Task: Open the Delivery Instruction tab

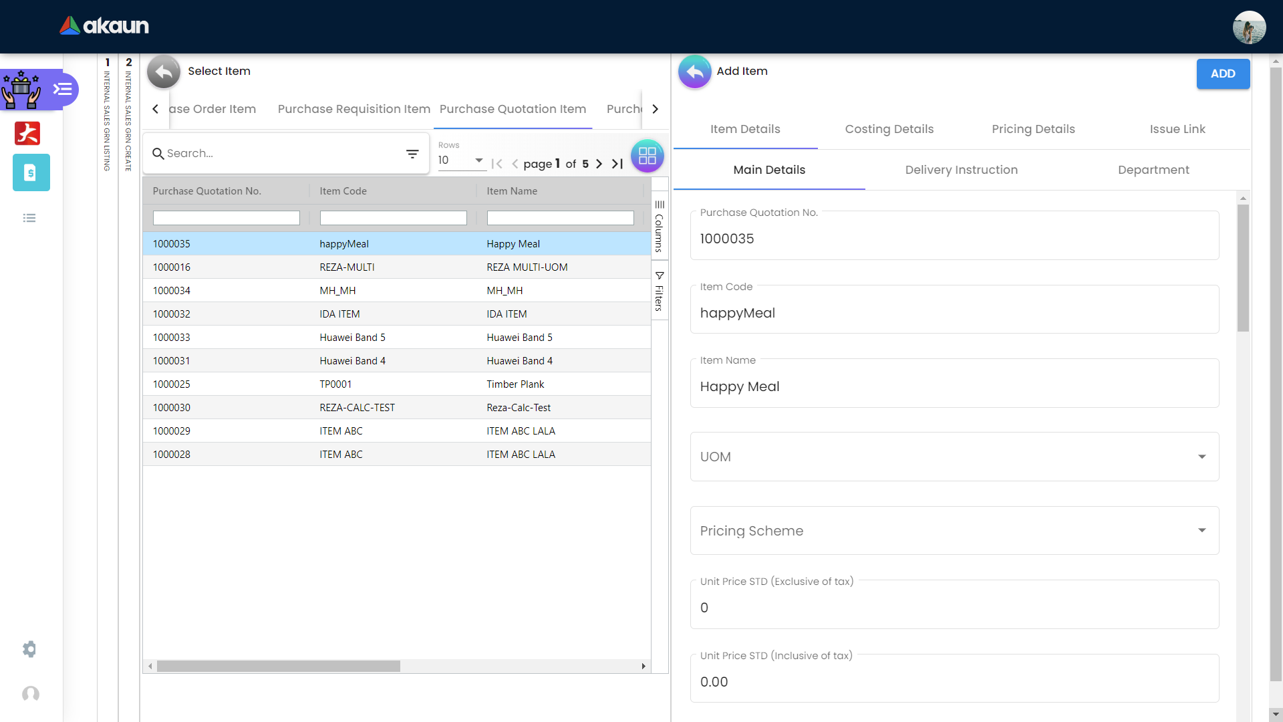Action: (x=961, y=170)
